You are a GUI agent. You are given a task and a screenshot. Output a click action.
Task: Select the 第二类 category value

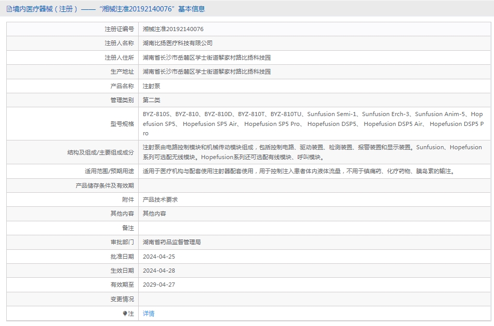tap(151, 100)
